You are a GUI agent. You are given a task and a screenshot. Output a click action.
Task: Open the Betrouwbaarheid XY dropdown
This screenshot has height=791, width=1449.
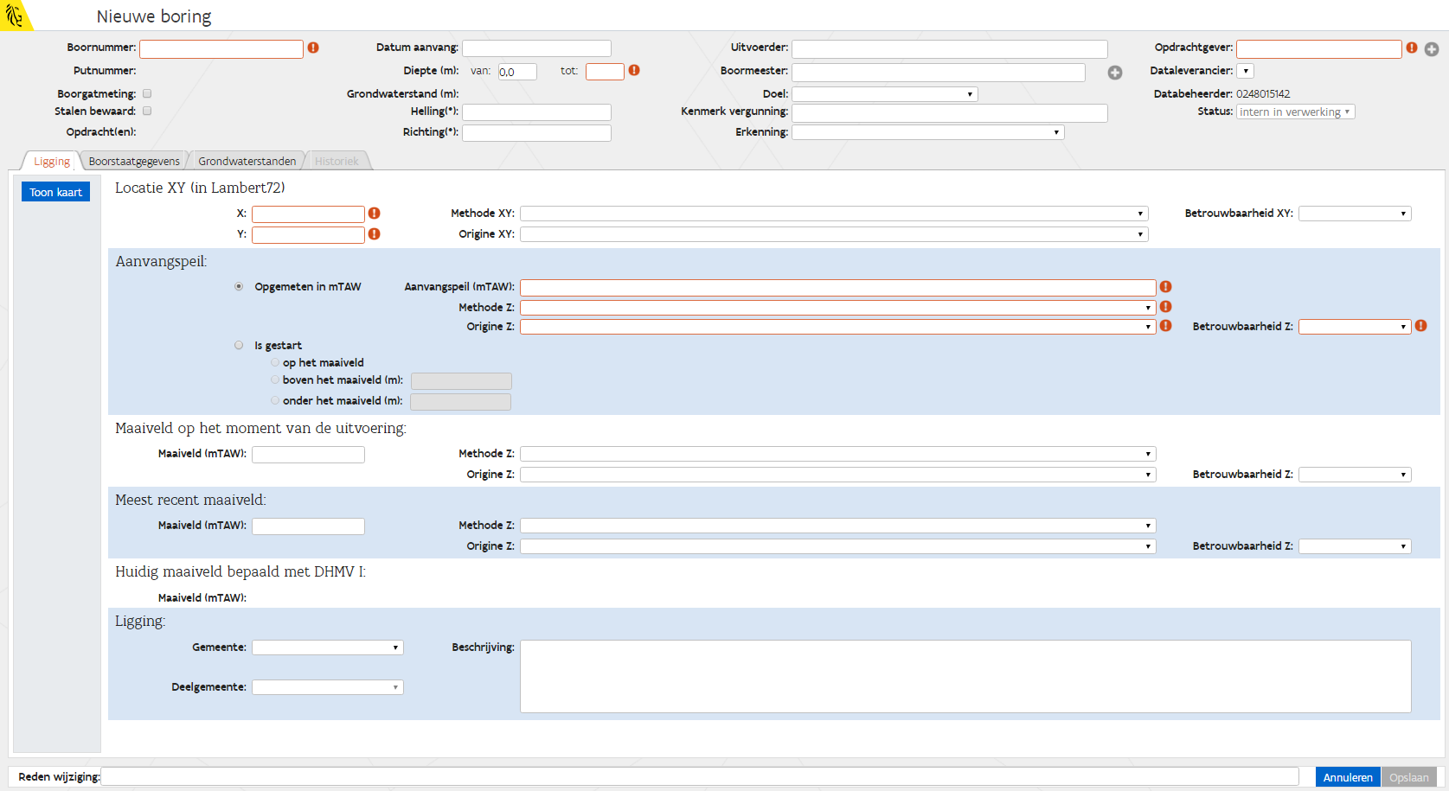(1355, 214)
